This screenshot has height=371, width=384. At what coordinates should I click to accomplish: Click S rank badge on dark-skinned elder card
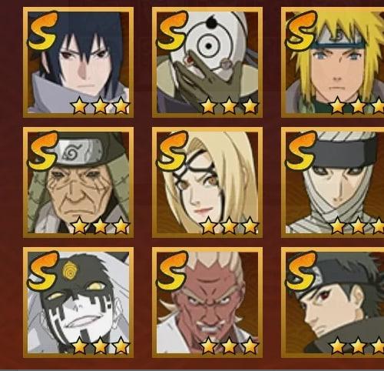click(x=172, y=271)
